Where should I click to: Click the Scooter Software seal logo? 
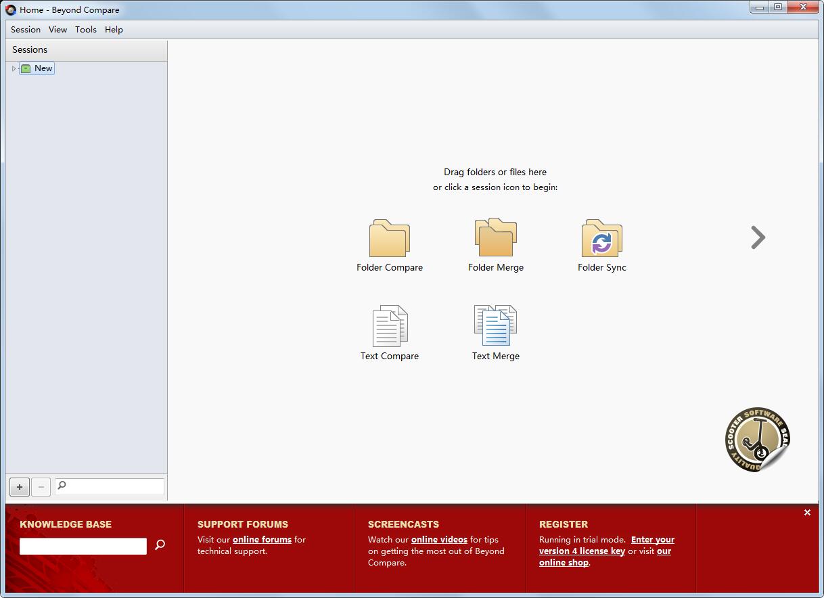click(756, 440)
